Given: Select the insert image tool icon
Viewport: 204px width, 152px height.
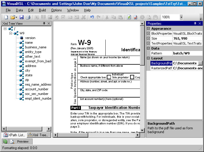Looking at the screenshot, I should [x=50, y=17].
